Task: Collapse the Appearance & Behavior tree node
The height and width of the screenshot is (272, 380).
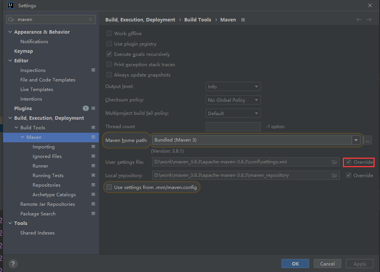Action: tap(10, 32)
